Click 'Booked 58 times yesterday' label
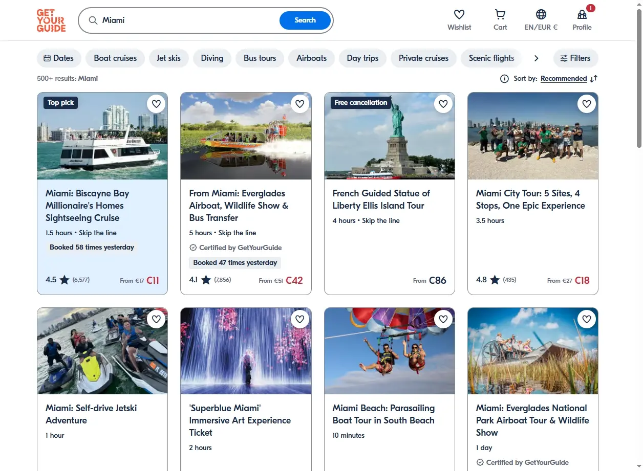 (92, 248)
